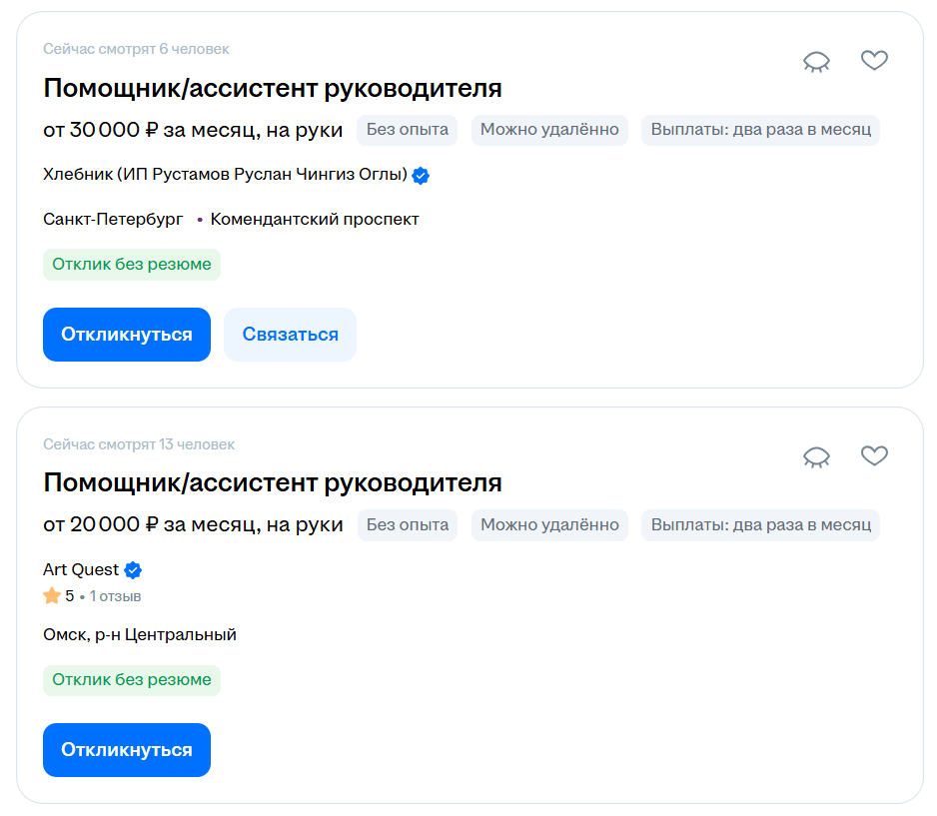Click the Без опыта tag in the first vacancy
Viewport: 937px width, 816px height.
pos(408,130)
